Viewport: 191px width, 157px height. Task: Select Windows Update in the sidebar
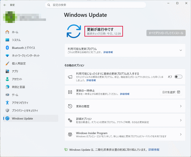tap(31, 118)
